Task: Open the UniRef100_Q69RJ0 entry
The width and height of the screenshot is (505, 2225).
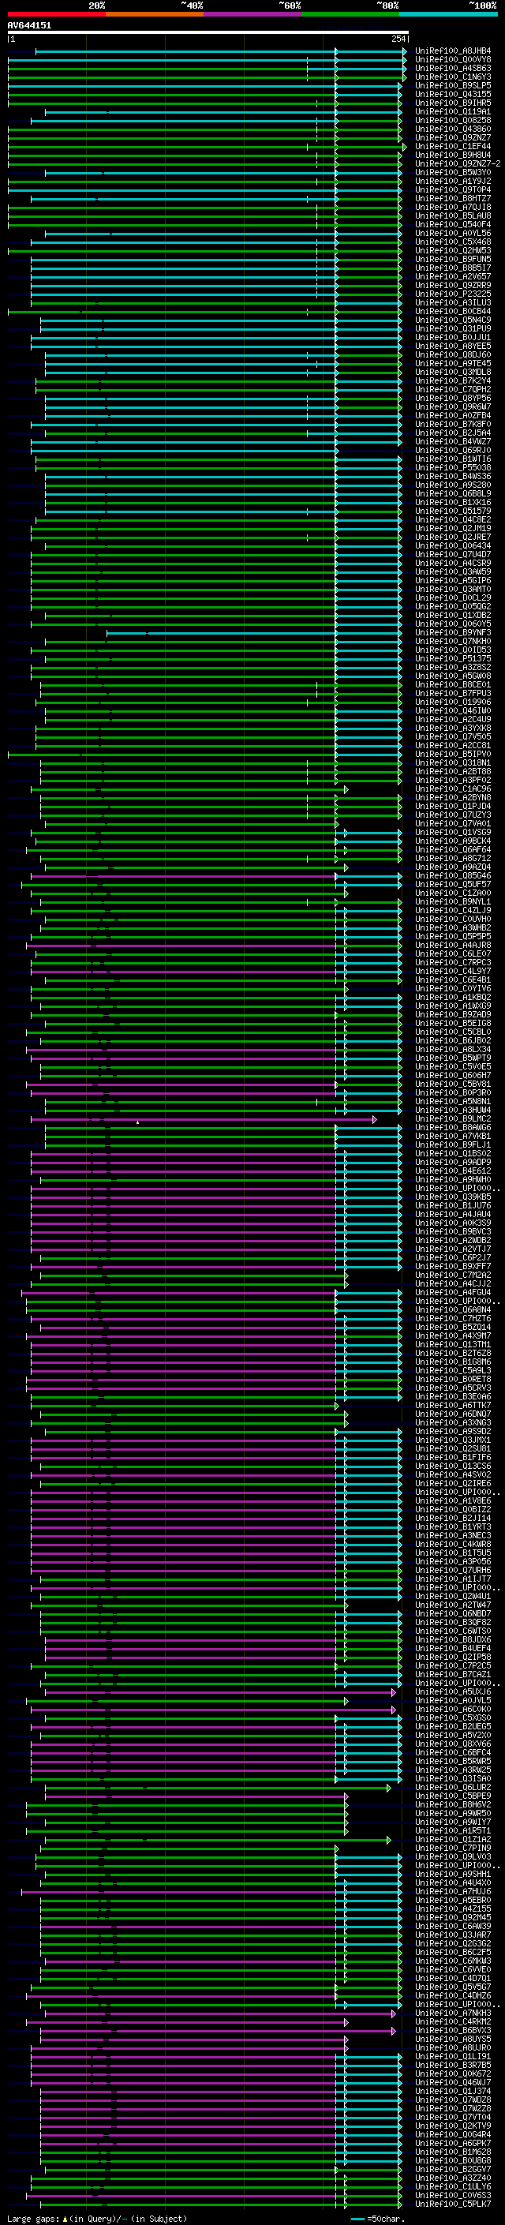Action: point(453,450)
